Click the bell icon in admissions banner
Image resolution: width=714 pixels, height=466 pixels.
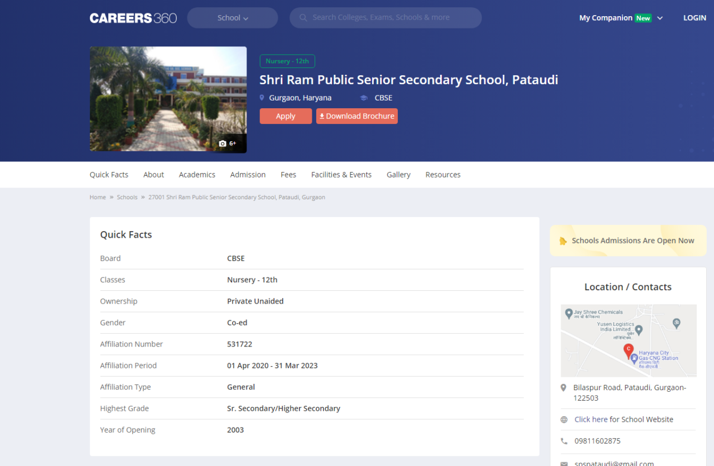click(x=563, y=241)
